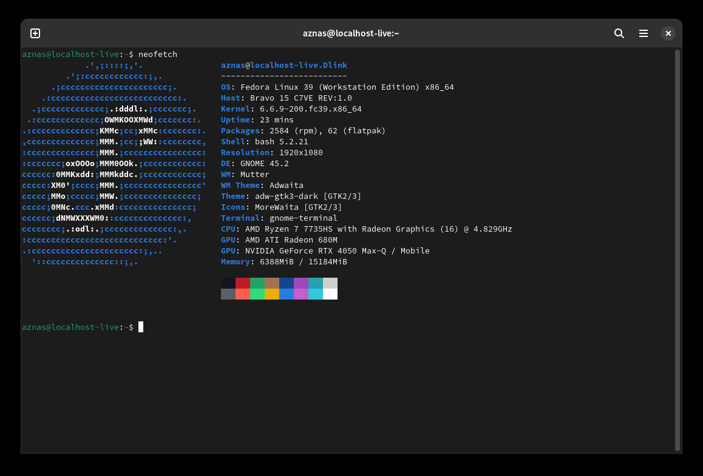Click the aznas@localhost-live.Dlink header
The image size is (703, 476).
coord(284,65)
